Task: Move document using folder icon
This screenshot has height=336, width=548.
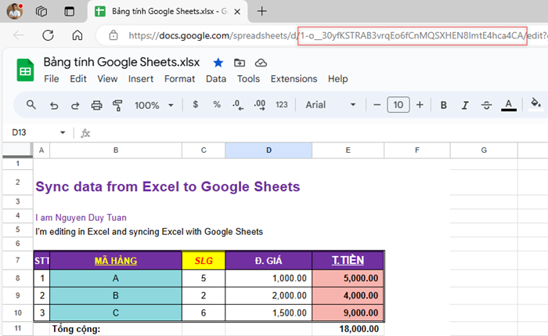Action: (x=240, y=63)
